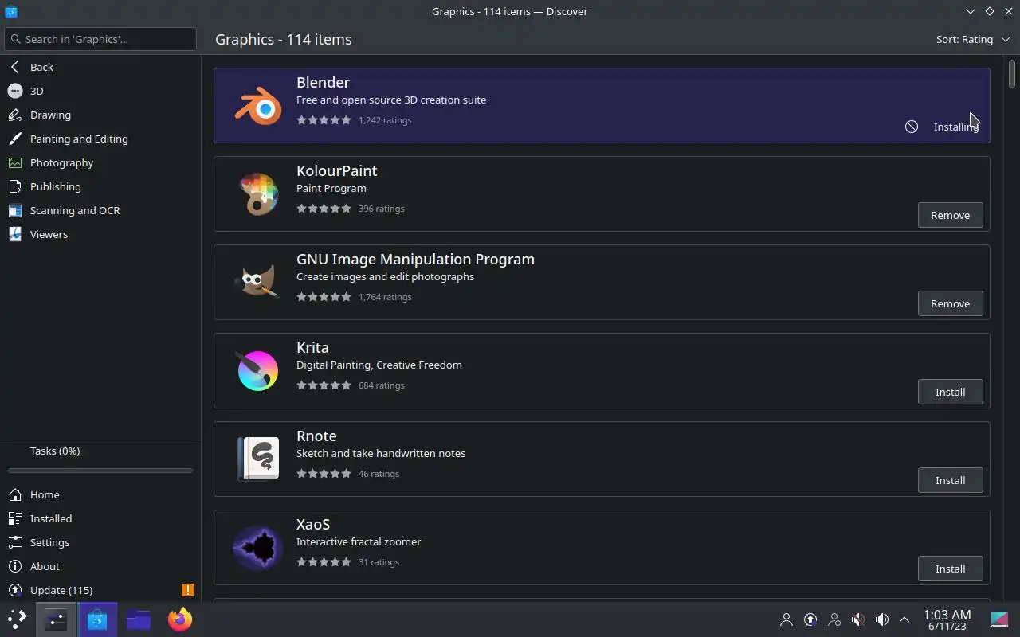Click the Viewers category icon
Screen dimensions: 1020x637
(14, 234)
